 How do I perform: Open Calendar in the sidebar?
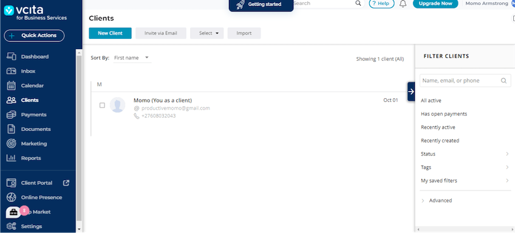point(32,86)
